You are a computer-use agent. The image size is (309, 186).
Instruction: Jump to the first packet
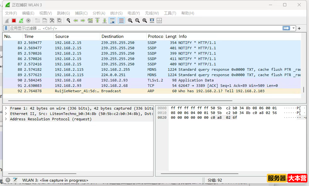tap(97, 21)
